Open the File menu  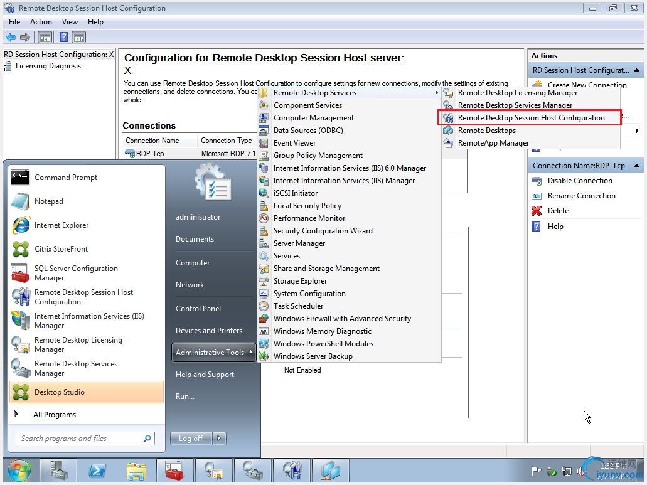14,22
